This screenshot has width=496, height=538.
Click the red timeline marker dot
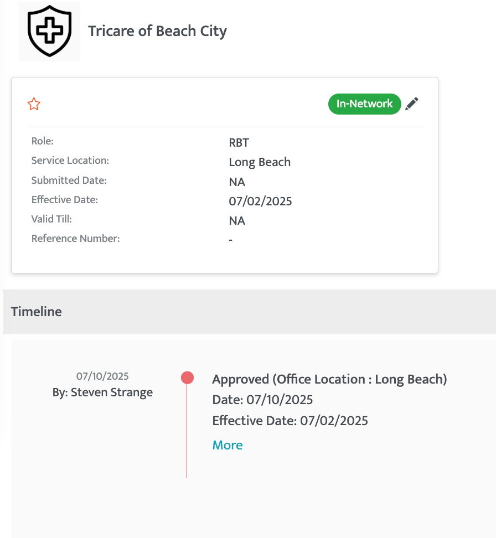187,377
